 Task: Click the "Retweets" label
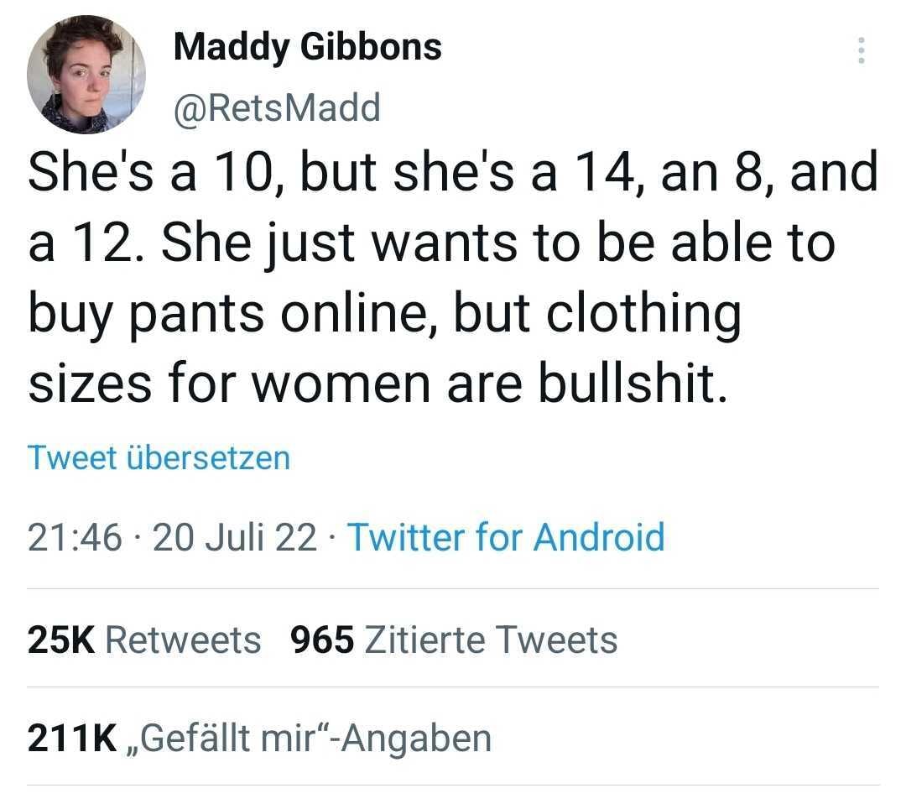pyautogui.click(x=184, y=640)
